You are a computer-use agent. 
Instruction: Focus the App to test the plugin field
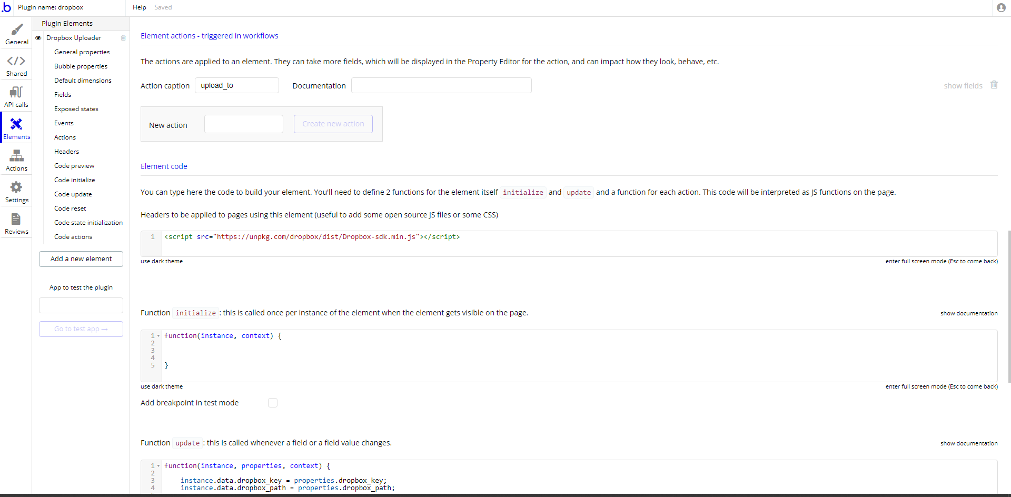click(x=81, y=305)
